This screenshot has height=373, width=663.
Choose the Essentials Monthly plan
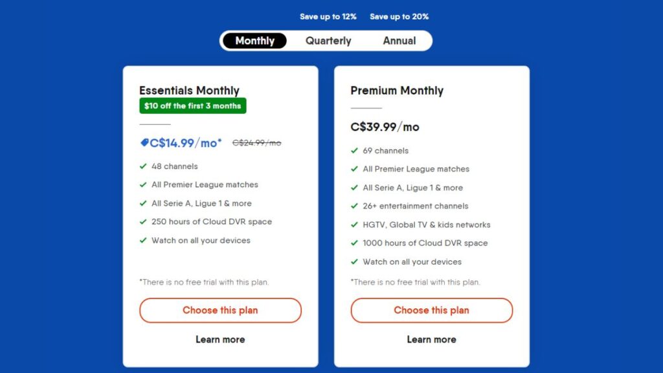220,310
